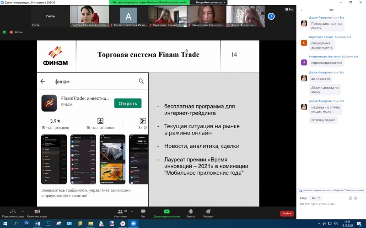Open the first FinamTrade app screenshot
The image size is (366, 228).
click(54, 159)
